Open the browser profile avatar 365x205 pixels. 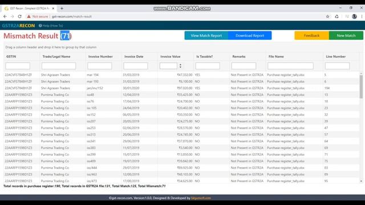(355, 17)
